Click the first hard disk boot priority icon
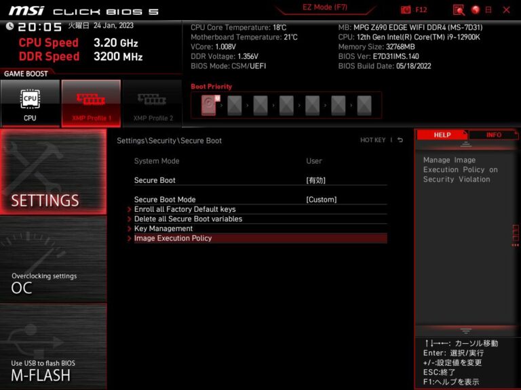This screenshot has width=521, height=390. point(208,105)
